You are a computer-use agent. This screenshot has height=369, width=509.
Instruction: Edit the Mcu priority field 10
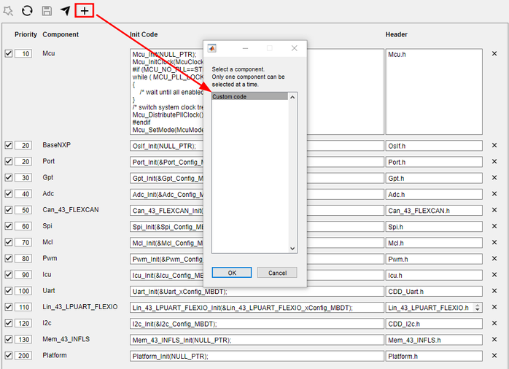23,53
